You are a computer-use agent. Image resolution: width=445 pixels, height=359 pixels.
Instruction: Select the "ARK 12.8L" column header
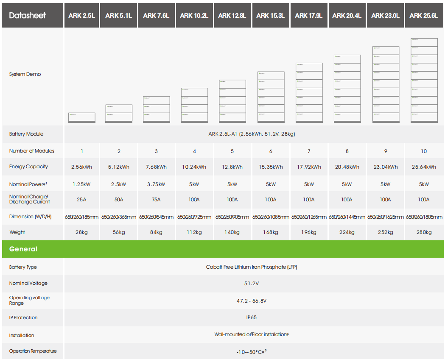click(x=232, y=15)
